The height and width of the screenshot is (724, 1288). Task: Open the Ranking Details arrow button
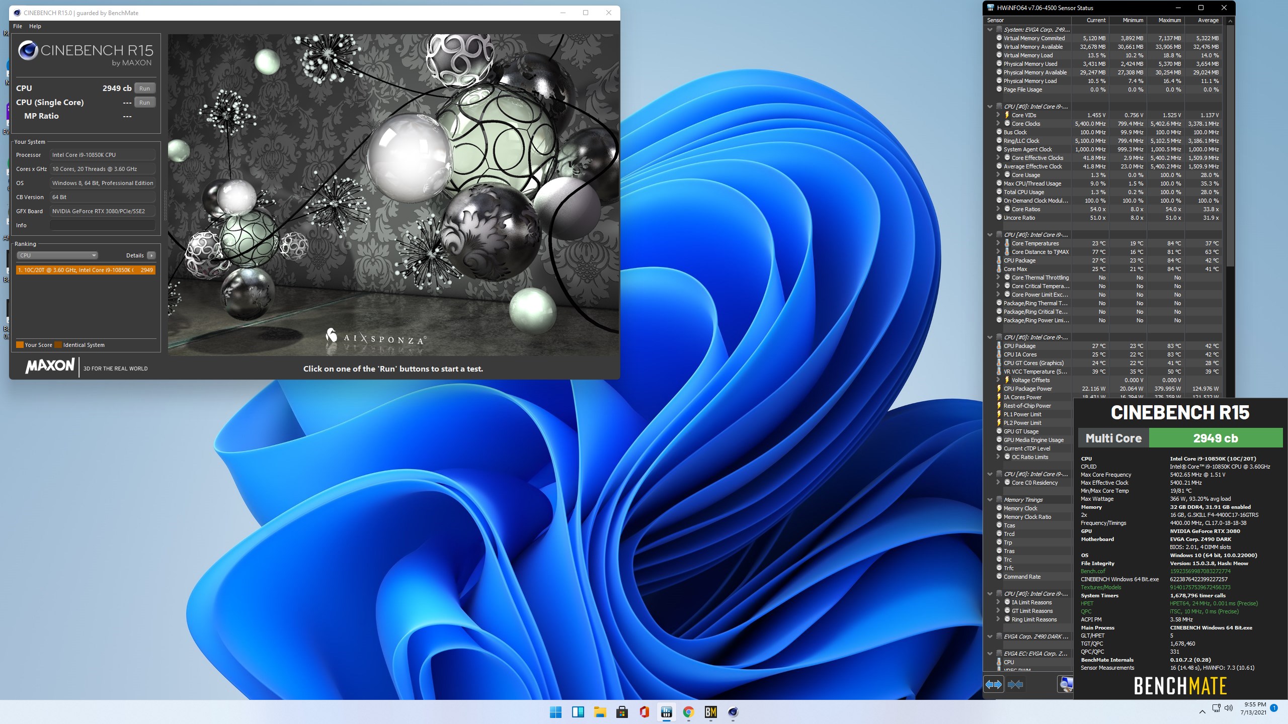(x=151, y=255)
